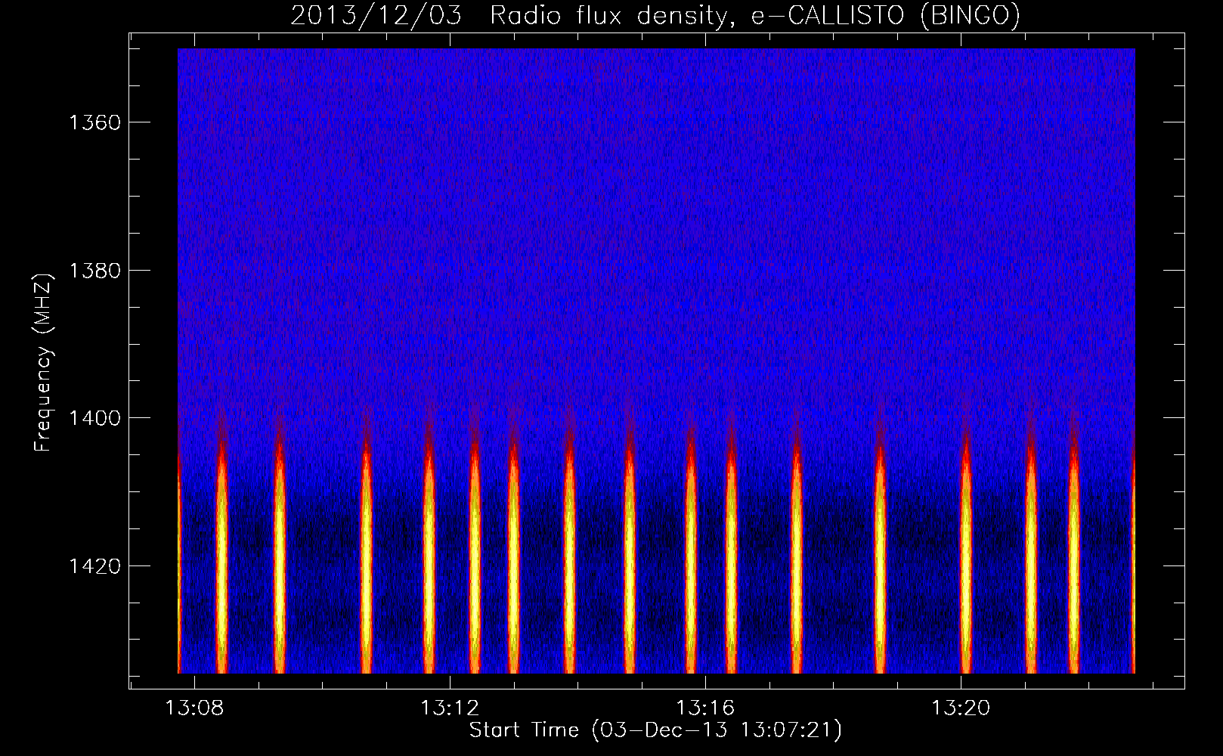
Task: Click the 1380 frequency tick label
Action: [x=94, y=271]
